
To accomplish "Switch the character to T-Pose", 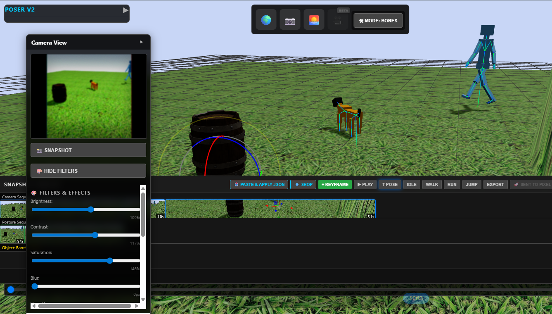I will pos(390,184).
